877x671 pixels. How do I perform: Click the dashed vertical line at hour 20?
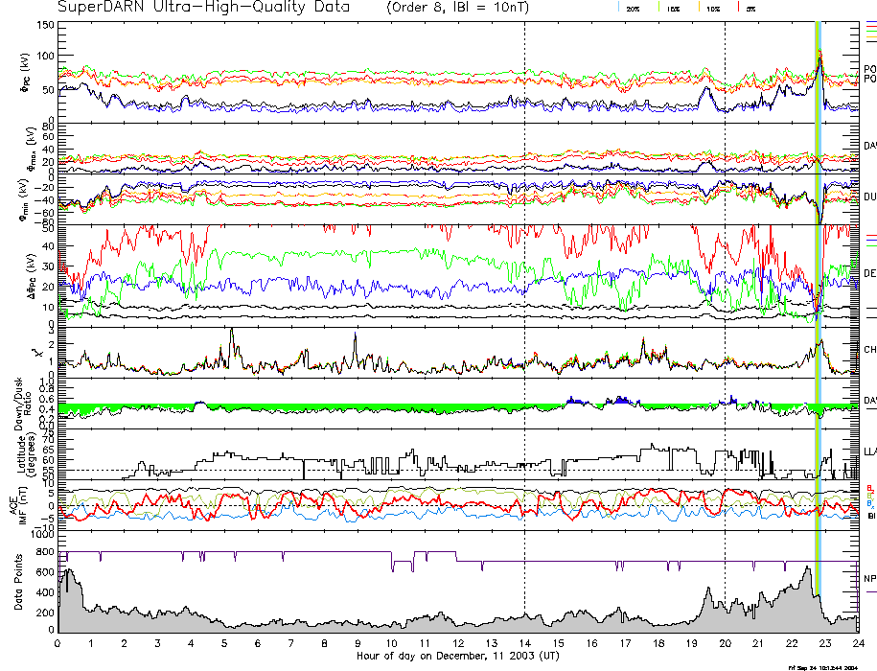(x=725, y=288)
